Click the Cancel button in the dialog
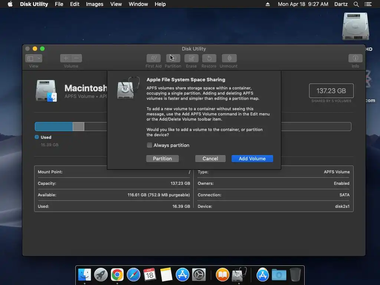 tap(210, 158)
